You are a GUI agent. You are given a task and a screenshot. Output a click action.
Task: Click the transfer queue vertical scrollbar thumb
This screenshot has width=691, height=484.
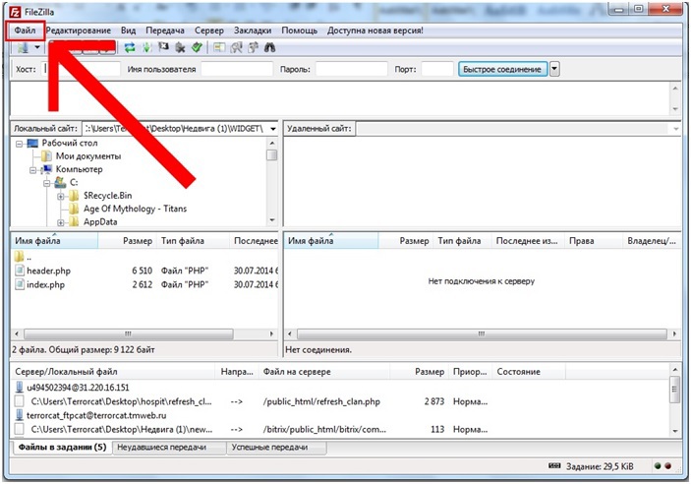(674, 390)
